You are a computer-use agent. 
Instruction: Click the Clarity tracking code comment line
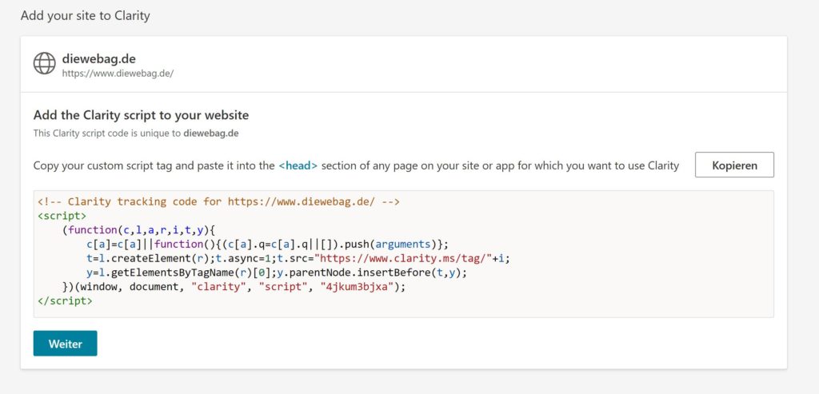tap(219, 201)
